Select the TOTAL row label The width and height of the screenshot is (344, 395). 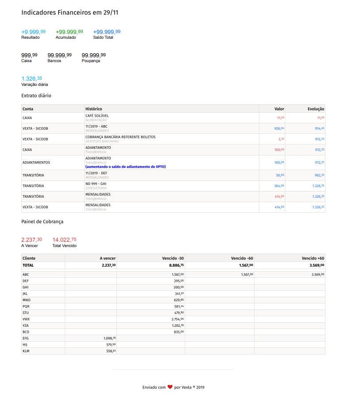tap(28, 266)
